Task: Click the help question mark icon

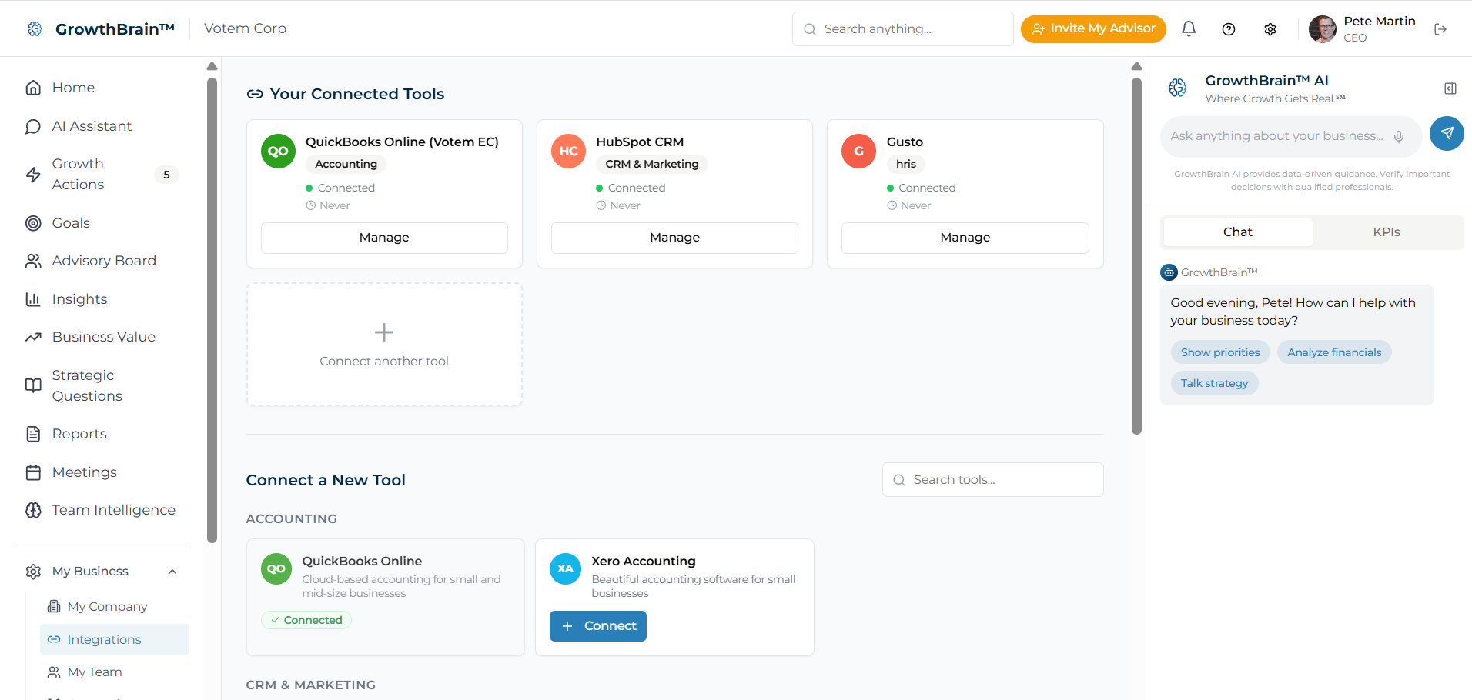Action: (1229, 28)
